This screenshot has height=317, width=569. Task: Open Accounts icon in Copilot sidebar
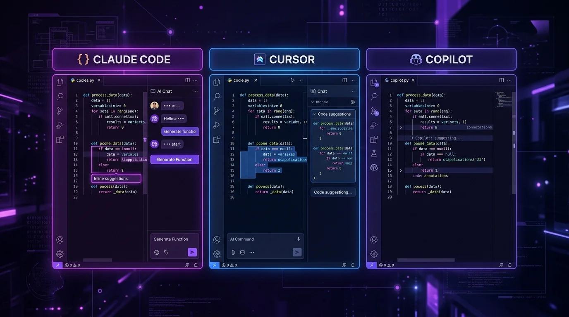click(374, 240)
